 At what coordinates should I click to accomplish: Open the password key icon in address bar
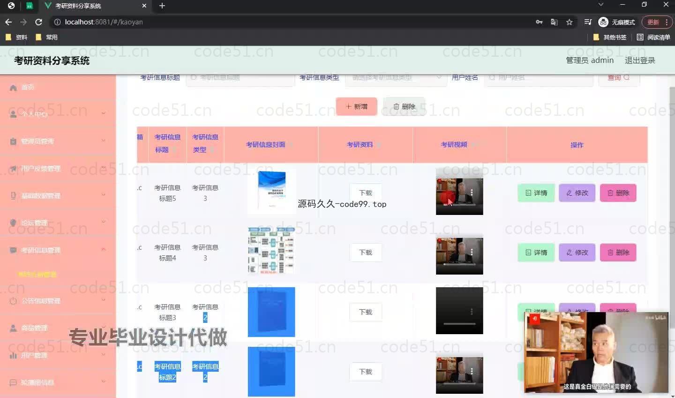(x=539, y=22)
